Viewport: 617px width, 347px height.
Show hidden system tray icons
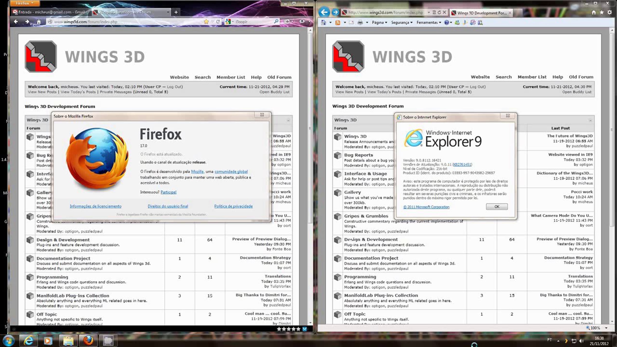pos(558,341)
